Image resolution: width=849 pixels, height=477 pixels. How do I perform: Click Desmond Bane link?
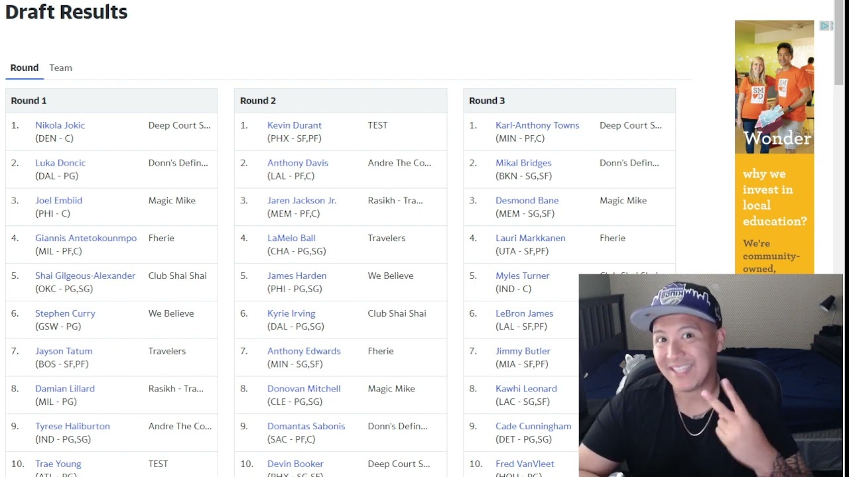pos(527,201)
